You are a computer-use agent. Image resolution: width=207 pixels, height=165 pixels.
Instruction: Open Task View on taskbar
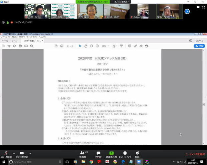point(67,162)
